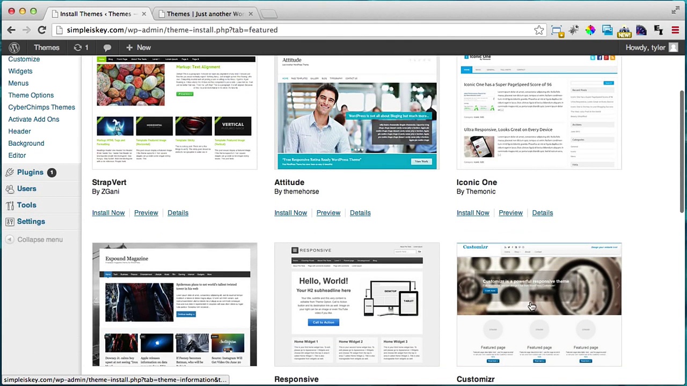687x386 pixels.
Task: View Details for Attitude theme
Action: coord(360,213)
